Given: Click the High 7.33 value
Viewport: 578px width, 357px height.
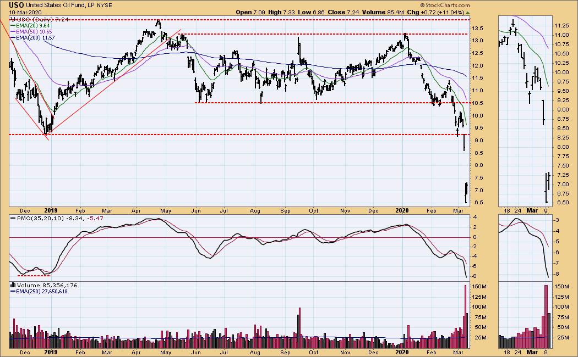Looking at the screenshot, I should pos(282,12).
